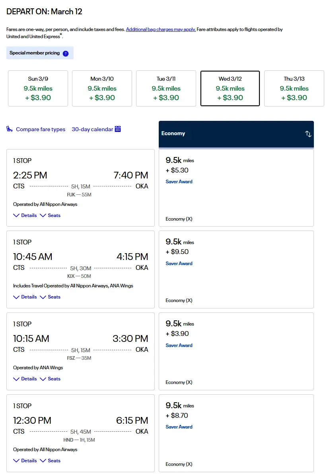
Task: Select the Tue 3/11 date option
Action: (x=166, y=88)
